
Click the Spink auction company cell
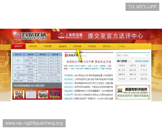[18, 72]
